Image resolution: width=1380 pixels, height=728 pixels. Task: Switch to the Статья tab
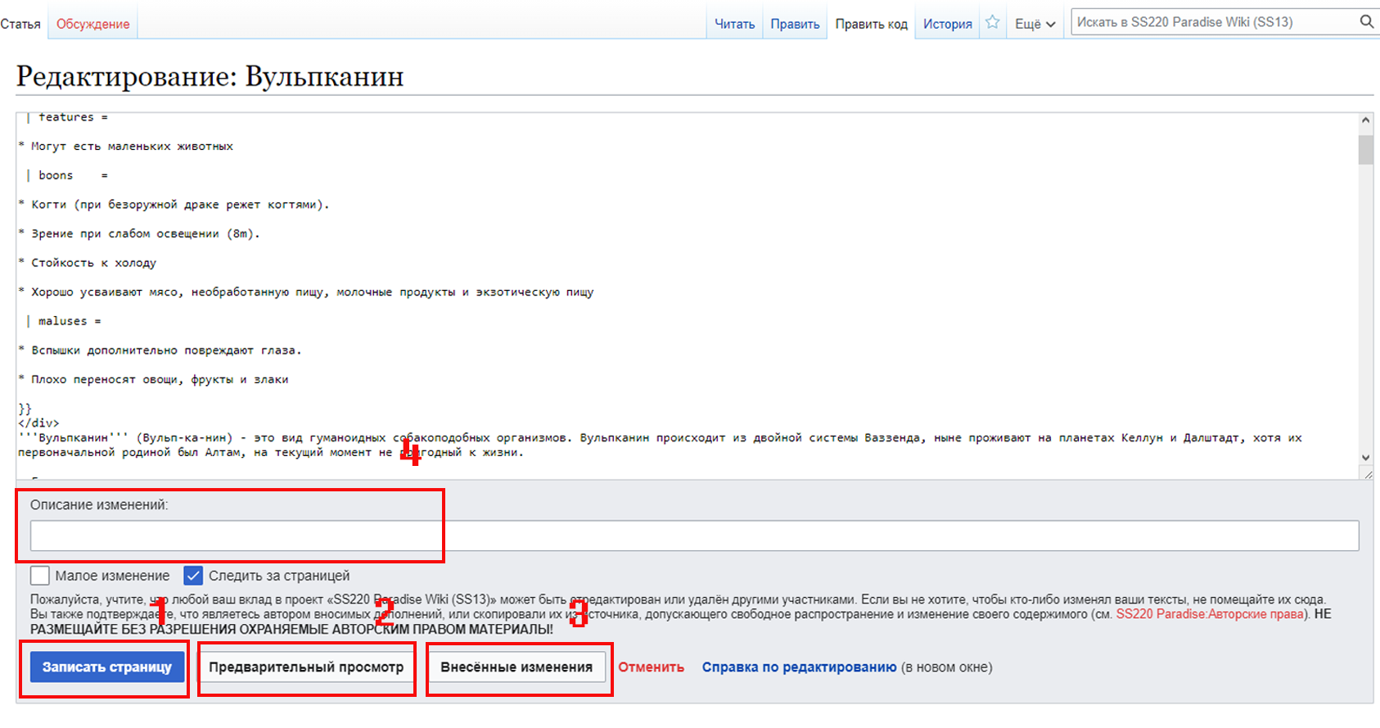pyautogui.click(x=20, y=24)
